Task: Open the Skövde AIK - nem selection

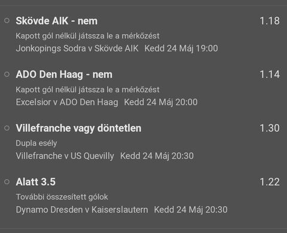Action: (x=57, y=21)
